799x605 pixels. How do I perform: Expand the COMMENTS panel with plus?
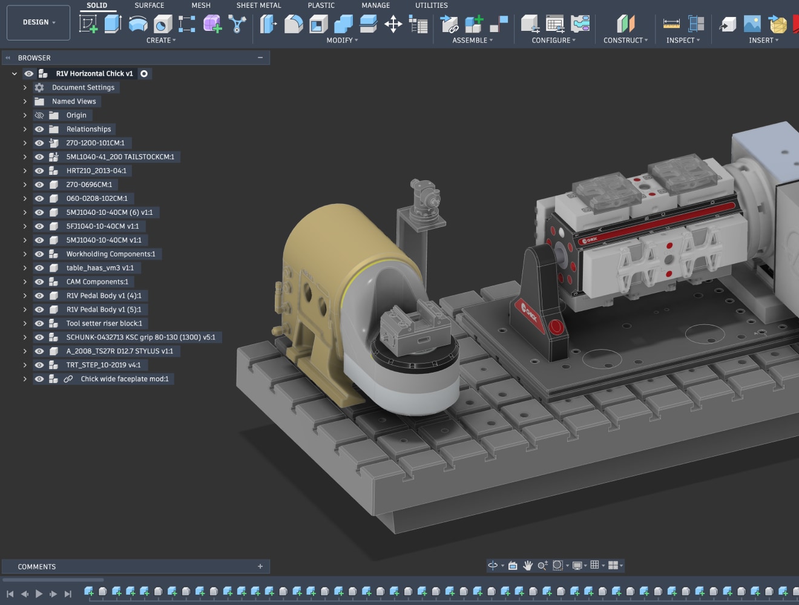pyautogui.click(x=260, y=566)
